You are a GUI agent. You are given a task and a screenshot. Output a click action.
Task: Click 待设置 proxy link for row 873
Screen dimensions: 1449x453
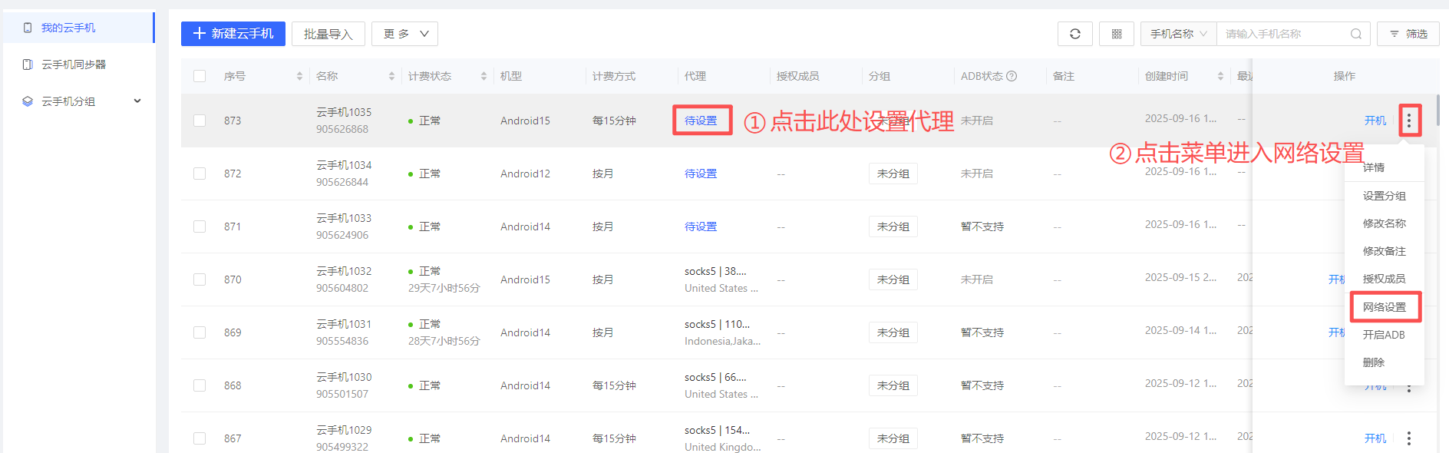pyautogui.click(x=701, y=121)
